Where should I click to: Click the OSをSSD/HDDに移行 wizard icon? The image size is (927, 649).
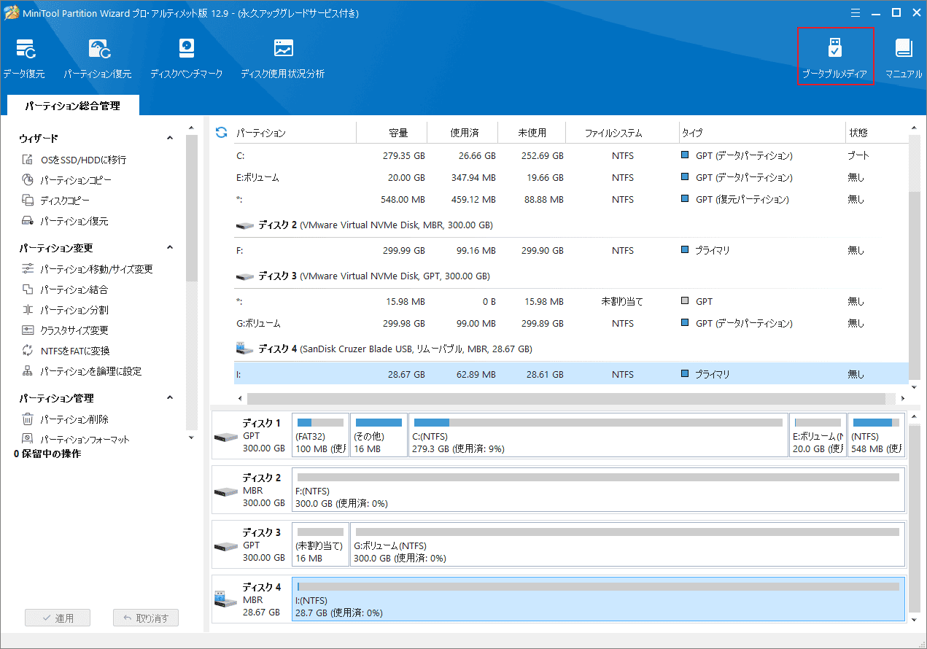(28, 160)
